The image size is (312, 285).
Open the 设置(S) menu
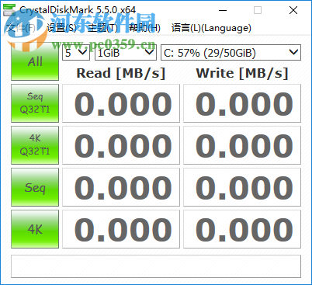pos(61,28)
